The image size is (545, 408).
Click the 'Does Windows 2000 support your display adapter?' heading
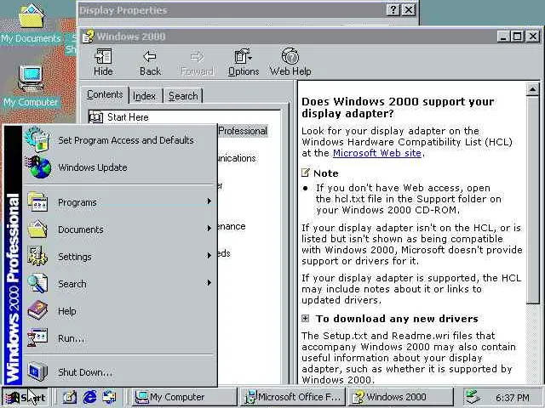tap(398, 108)
